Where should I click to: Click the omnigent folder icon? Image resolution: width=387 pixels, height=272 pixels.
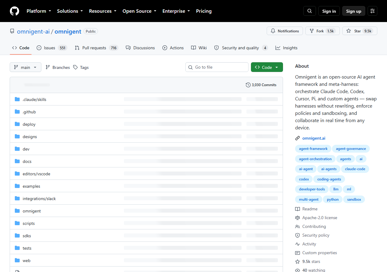pos(17,211)
